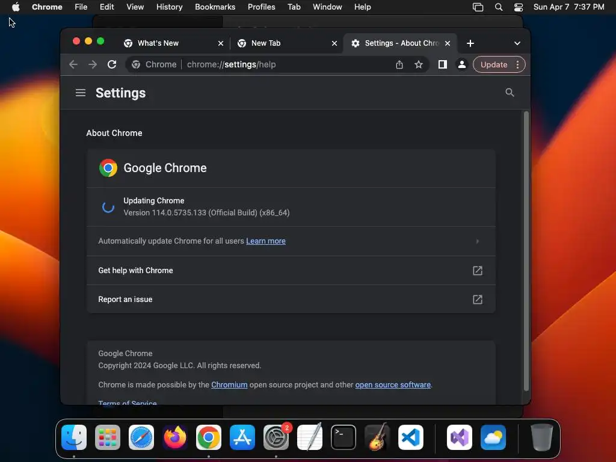Click the Chrome version number text
The image size is (616, 462).
click(x=207, y=213)
